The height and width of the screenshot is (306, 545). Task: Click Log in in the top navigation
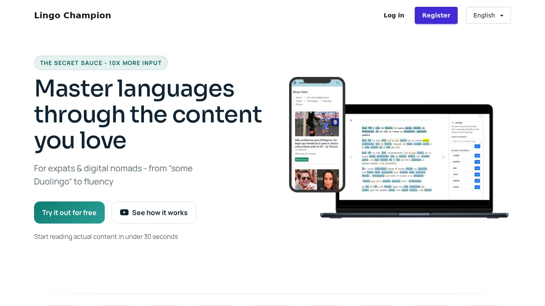coord(394,15)
